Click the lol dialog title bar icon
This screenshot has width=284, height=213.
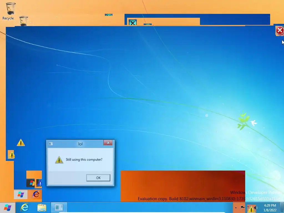point(51,144)
